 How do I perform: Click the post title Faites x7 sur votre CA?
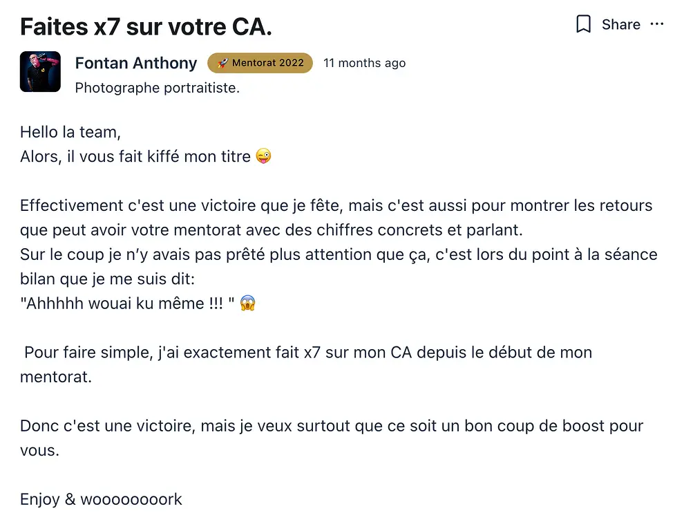[146, 27]
